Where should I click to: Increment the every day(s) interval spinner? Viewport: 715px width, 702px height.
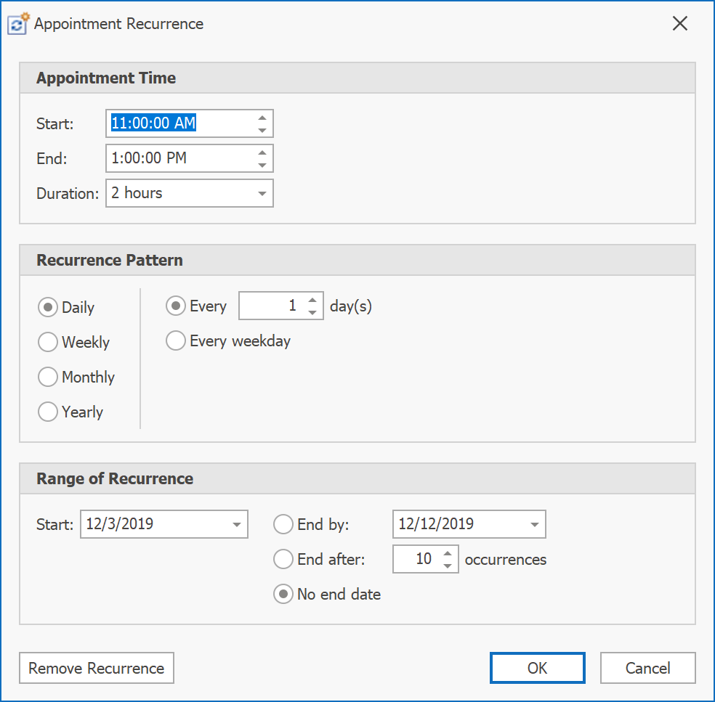[x=312, y=300]
